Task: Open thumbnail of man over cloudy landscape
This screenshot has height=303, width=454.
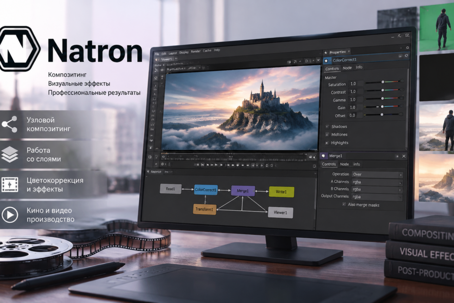Action: 436,128
